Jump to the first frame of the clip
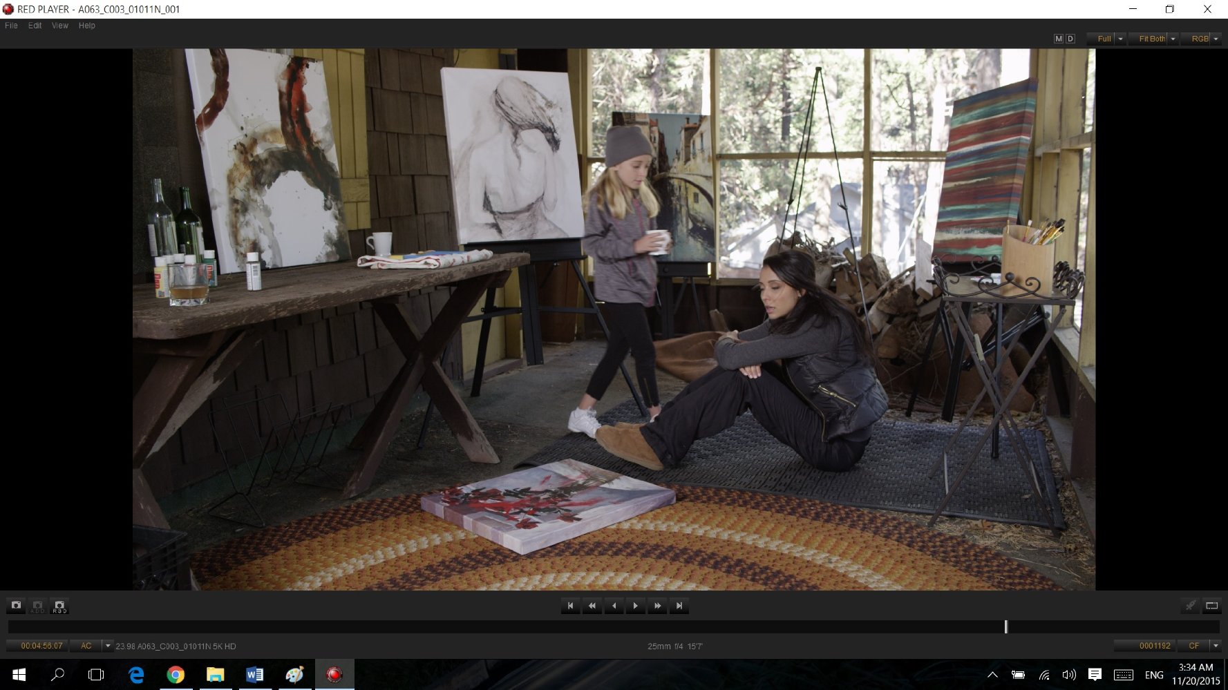This screenshot has height=690, width=1228. [570, 606]
